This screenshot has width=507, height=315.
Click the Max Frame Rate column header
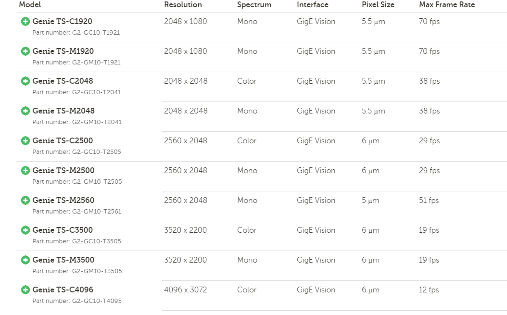pos(447,5)
